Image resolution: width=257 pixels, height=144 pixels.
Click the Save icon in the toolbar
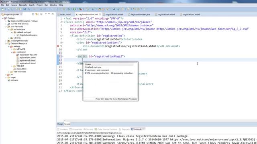click(x=8, y=9)
